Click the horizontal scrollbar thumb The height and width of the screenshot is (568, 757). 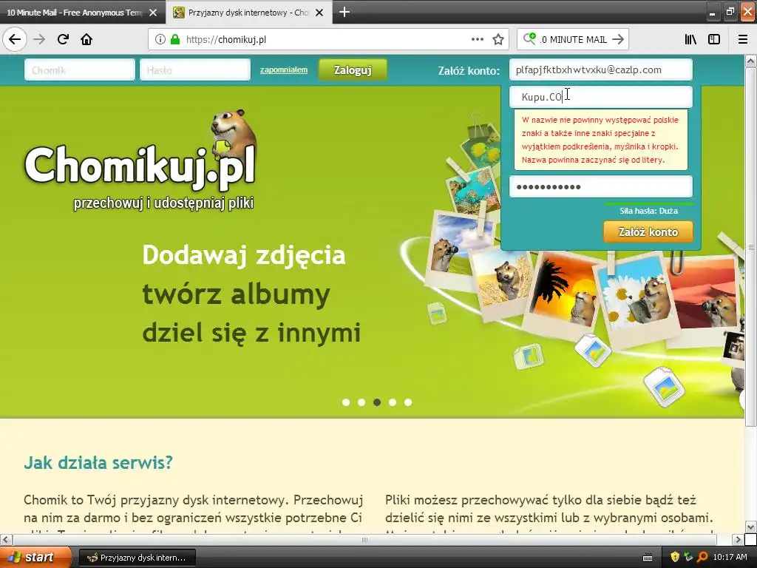coord(364,539)
